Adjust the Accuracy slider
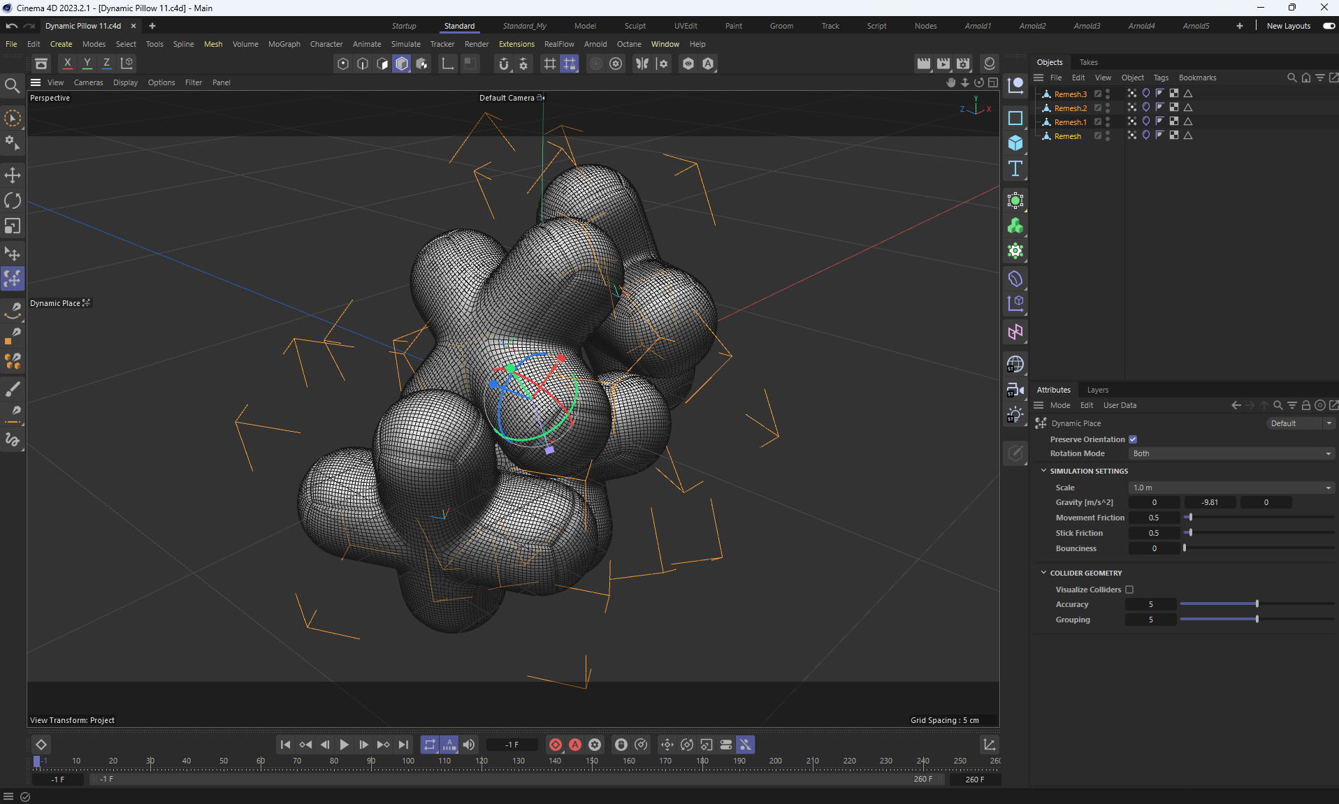This screenshot has width=1339, height=804. click(1257, 604)
